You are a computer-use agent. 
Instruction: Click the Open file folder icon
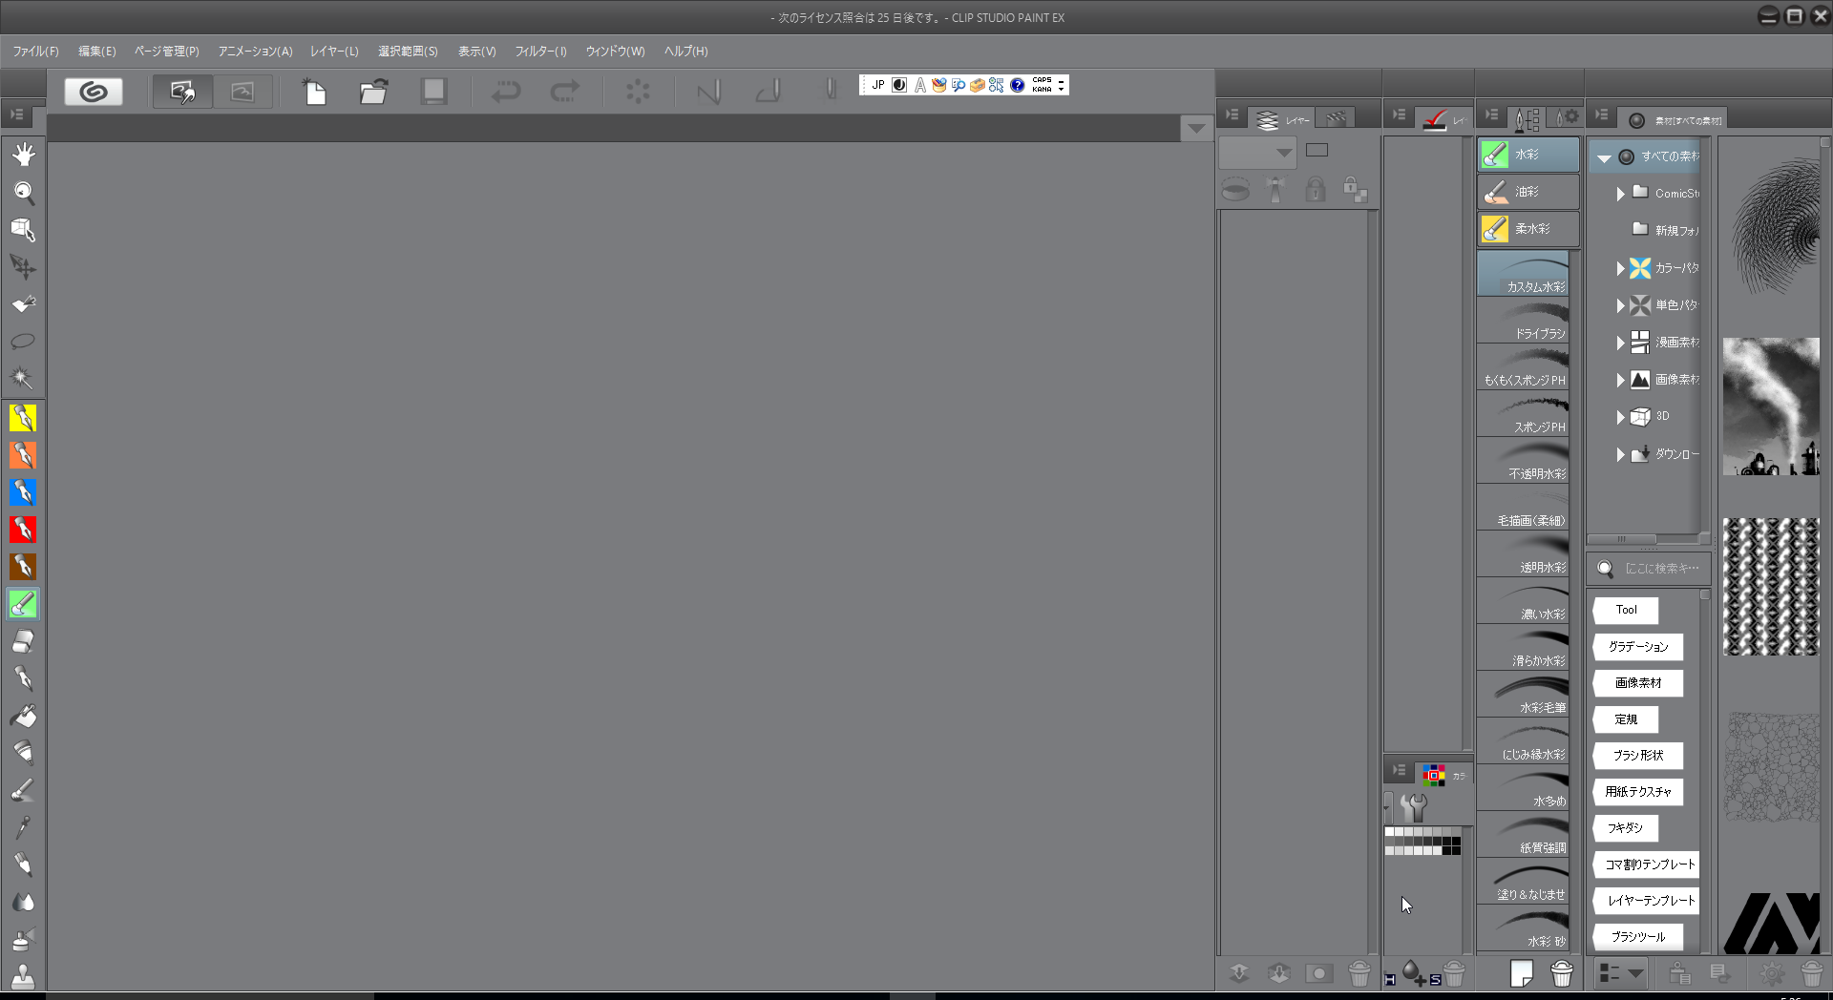coord(373,92)
